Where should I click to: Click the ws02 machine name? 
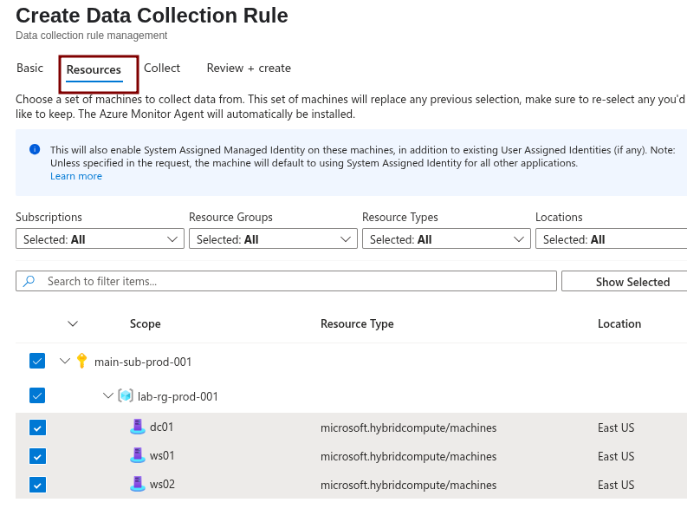(x=162, y=484)
